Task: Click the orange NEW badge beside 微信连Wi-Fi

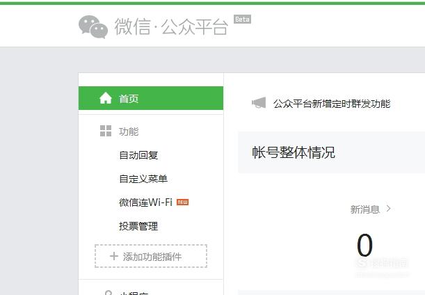Action: [x=182, y=202]
